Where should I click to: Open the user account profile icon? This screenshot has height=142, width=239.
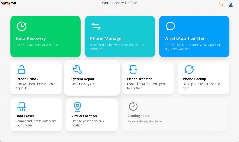click(x=231, y=5)
